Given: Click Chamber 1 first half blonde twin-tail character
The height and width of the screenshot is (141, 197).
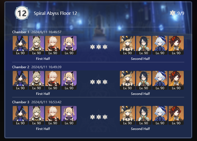Looking at the screenshot, I should (x=69, y=45).
